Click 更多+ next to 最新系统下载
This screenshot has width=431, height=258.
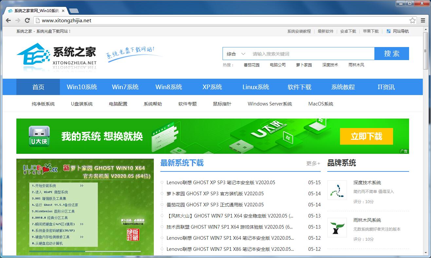313,163
